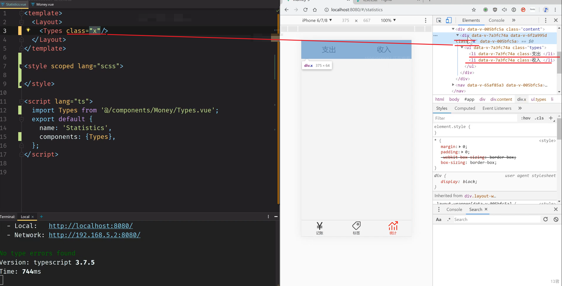Go forward in the browser
The width and height of the screenshot is (562, 286).
pyautogui.click(x=296, y=10)
